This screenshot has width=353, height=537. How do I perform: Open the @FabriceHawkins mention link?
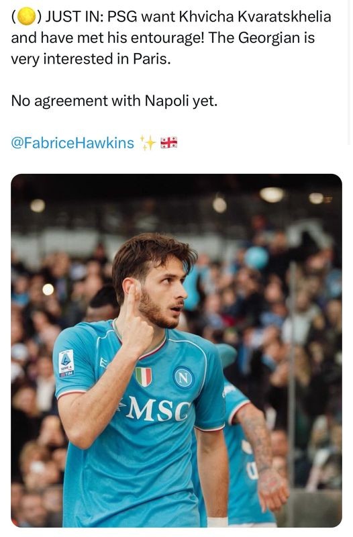click(x=72, y=142)
